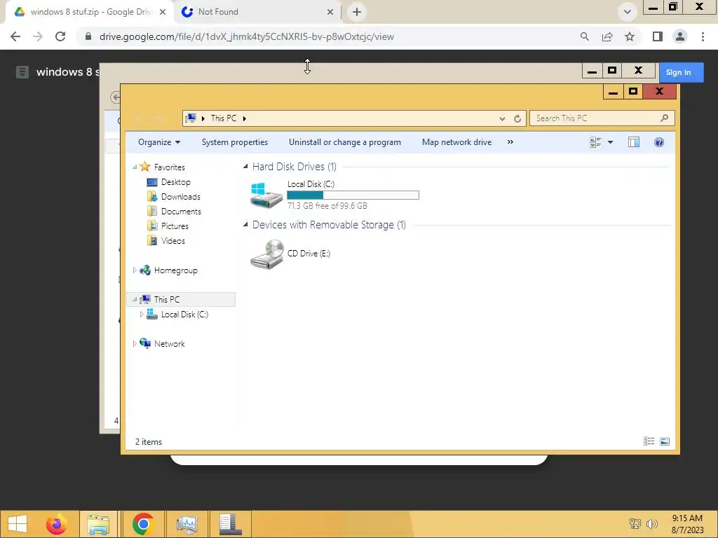Expand the Network tree node
Image resolution: width=718 pixels, height=538 pixels.
tap(135, 343)
